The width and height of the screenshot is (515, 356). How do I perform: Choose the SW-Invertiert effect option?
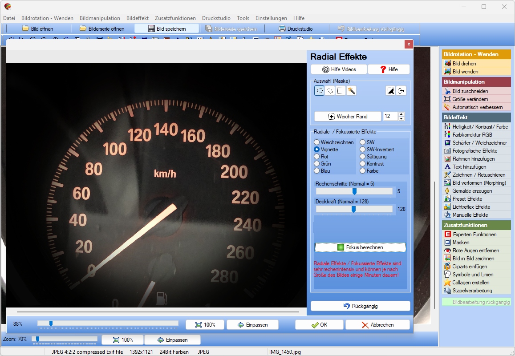(377, 150)
